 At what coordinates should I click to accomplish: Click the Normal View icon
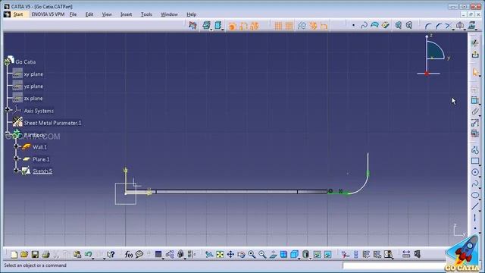click(x=273, y=255)
